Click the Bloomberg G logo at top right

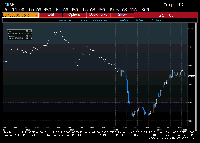pos(181,5)
